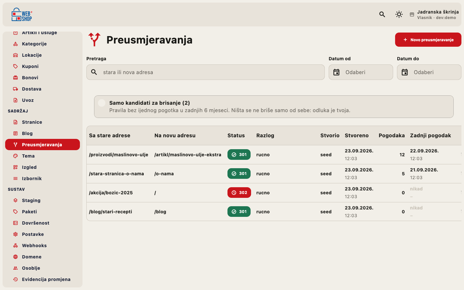This screenshot has height=290, width=464.
Task: Sort by the Pogodaka column header
Action: pos(391,136)
